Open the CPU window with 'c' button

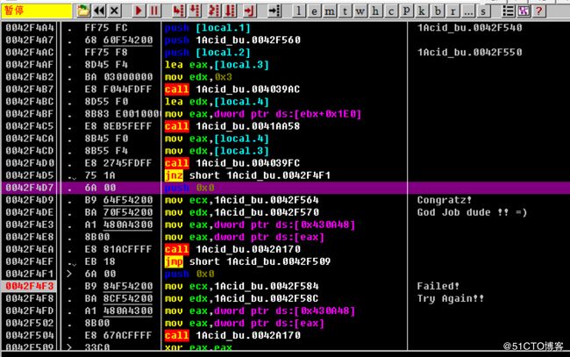pyautogui.click(x=391, y=11)
